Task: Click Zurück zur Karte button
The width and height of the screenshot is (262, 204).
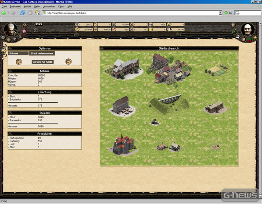Action: tap(43, 62)
